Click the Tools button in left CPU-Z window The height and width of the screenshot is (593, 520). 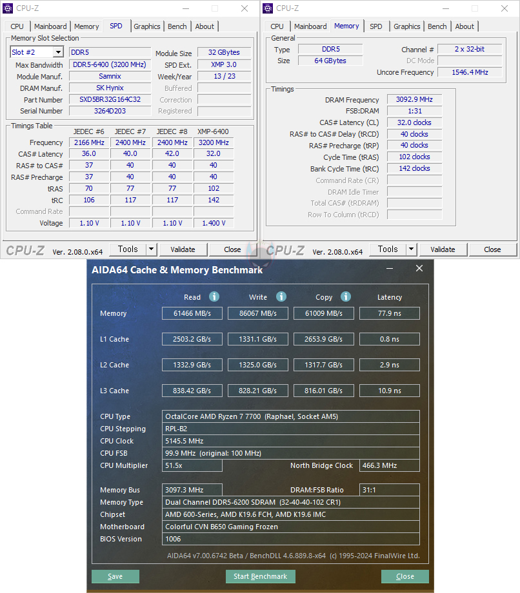tap(128, 249)
